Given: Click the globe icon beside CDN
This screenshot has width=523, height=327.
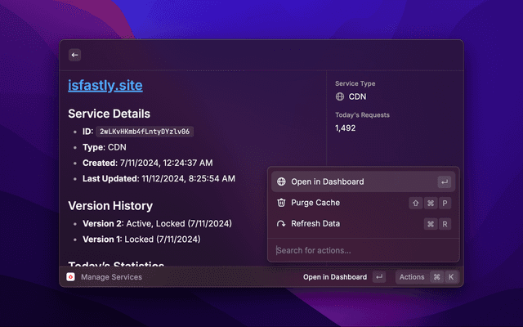Looking at the screenshot, I should [340, 96].
